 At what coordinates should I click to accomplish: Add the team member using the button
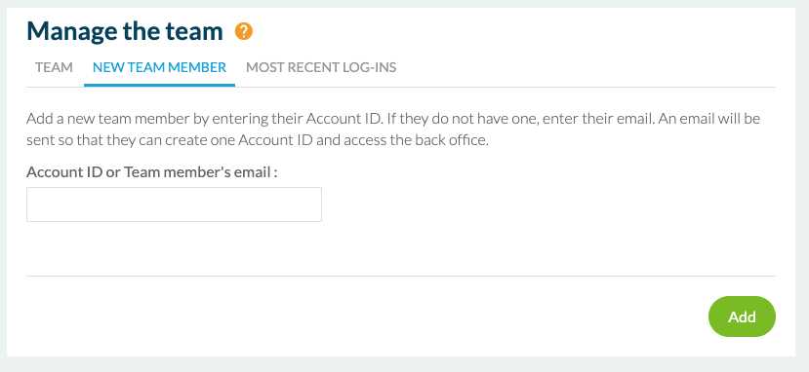pos(742,316)
